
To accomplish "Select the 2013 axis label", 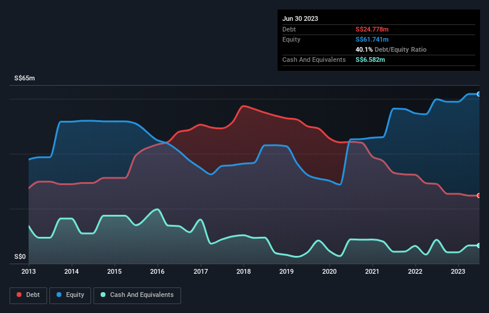I will pos(29,271).
